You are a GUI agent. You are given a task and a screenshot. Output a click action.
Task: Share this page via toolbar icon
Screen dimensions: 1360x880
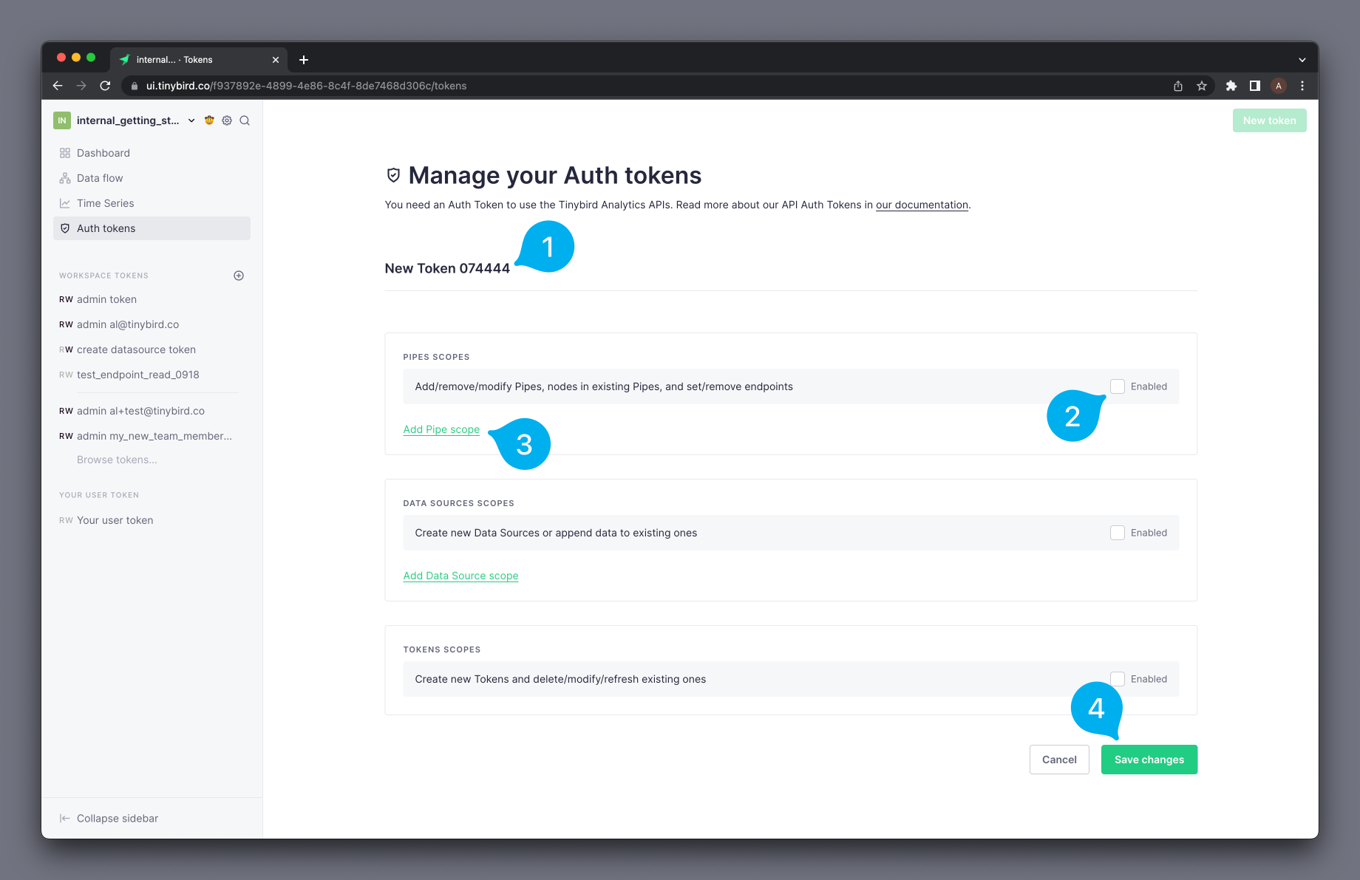click(1178, 86)
